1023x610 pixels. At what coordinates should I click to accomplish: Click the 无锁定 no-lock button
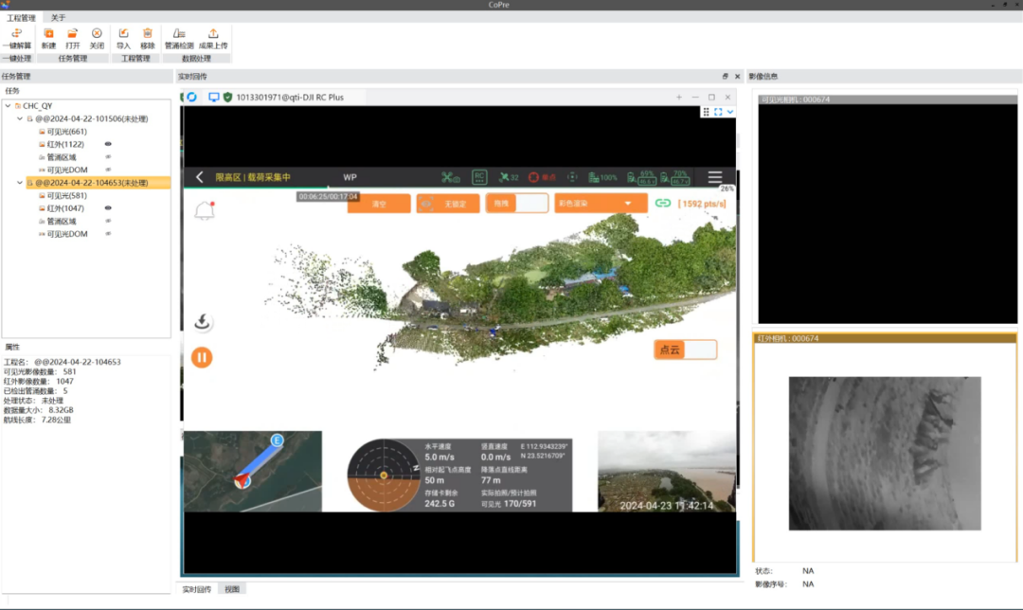(x=448, y=204)
